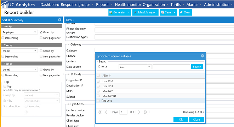This screenshot has height=127, width=234.
Task: Check the S4B 2015 alias
Action: [98, 101]
